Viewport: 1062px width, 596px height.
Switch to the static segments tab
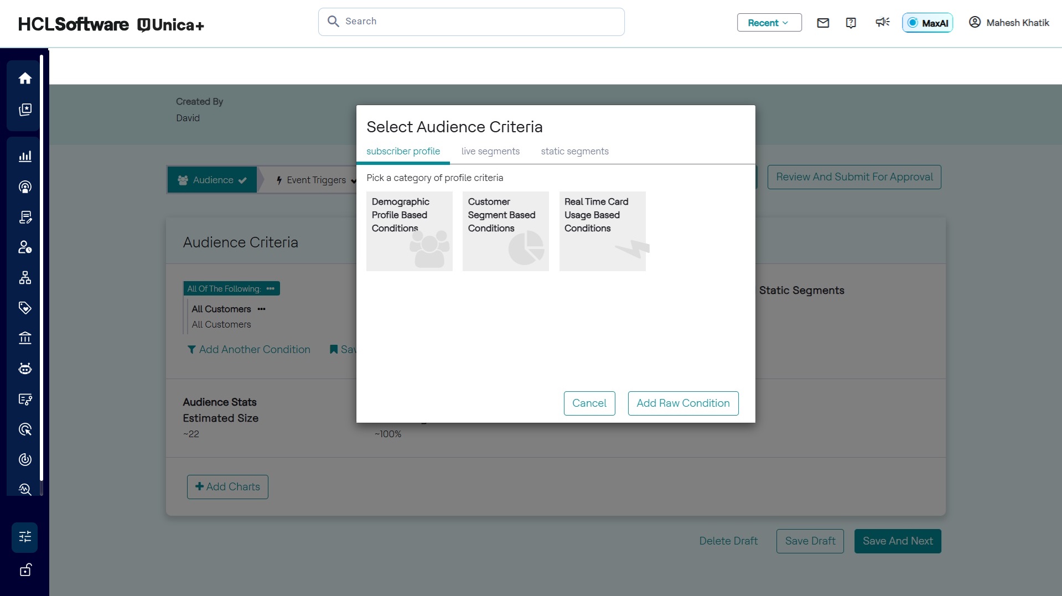pyautogui.click(x=574, y=151)
